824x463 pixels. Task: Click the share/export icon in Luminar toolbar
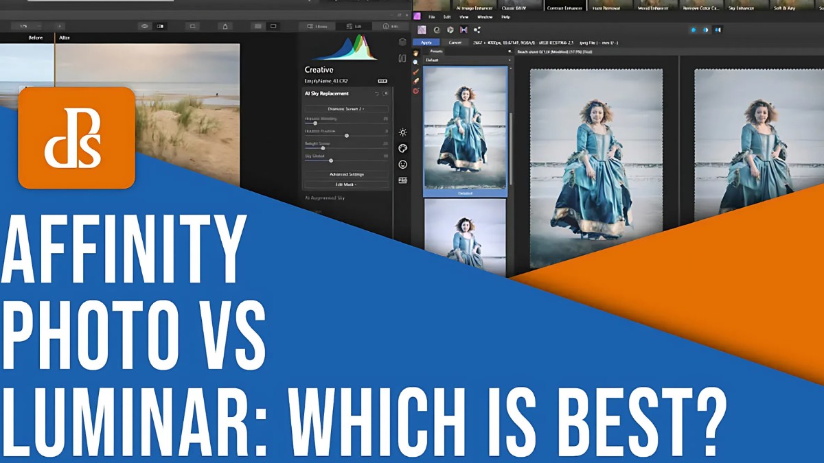(225, 26)
